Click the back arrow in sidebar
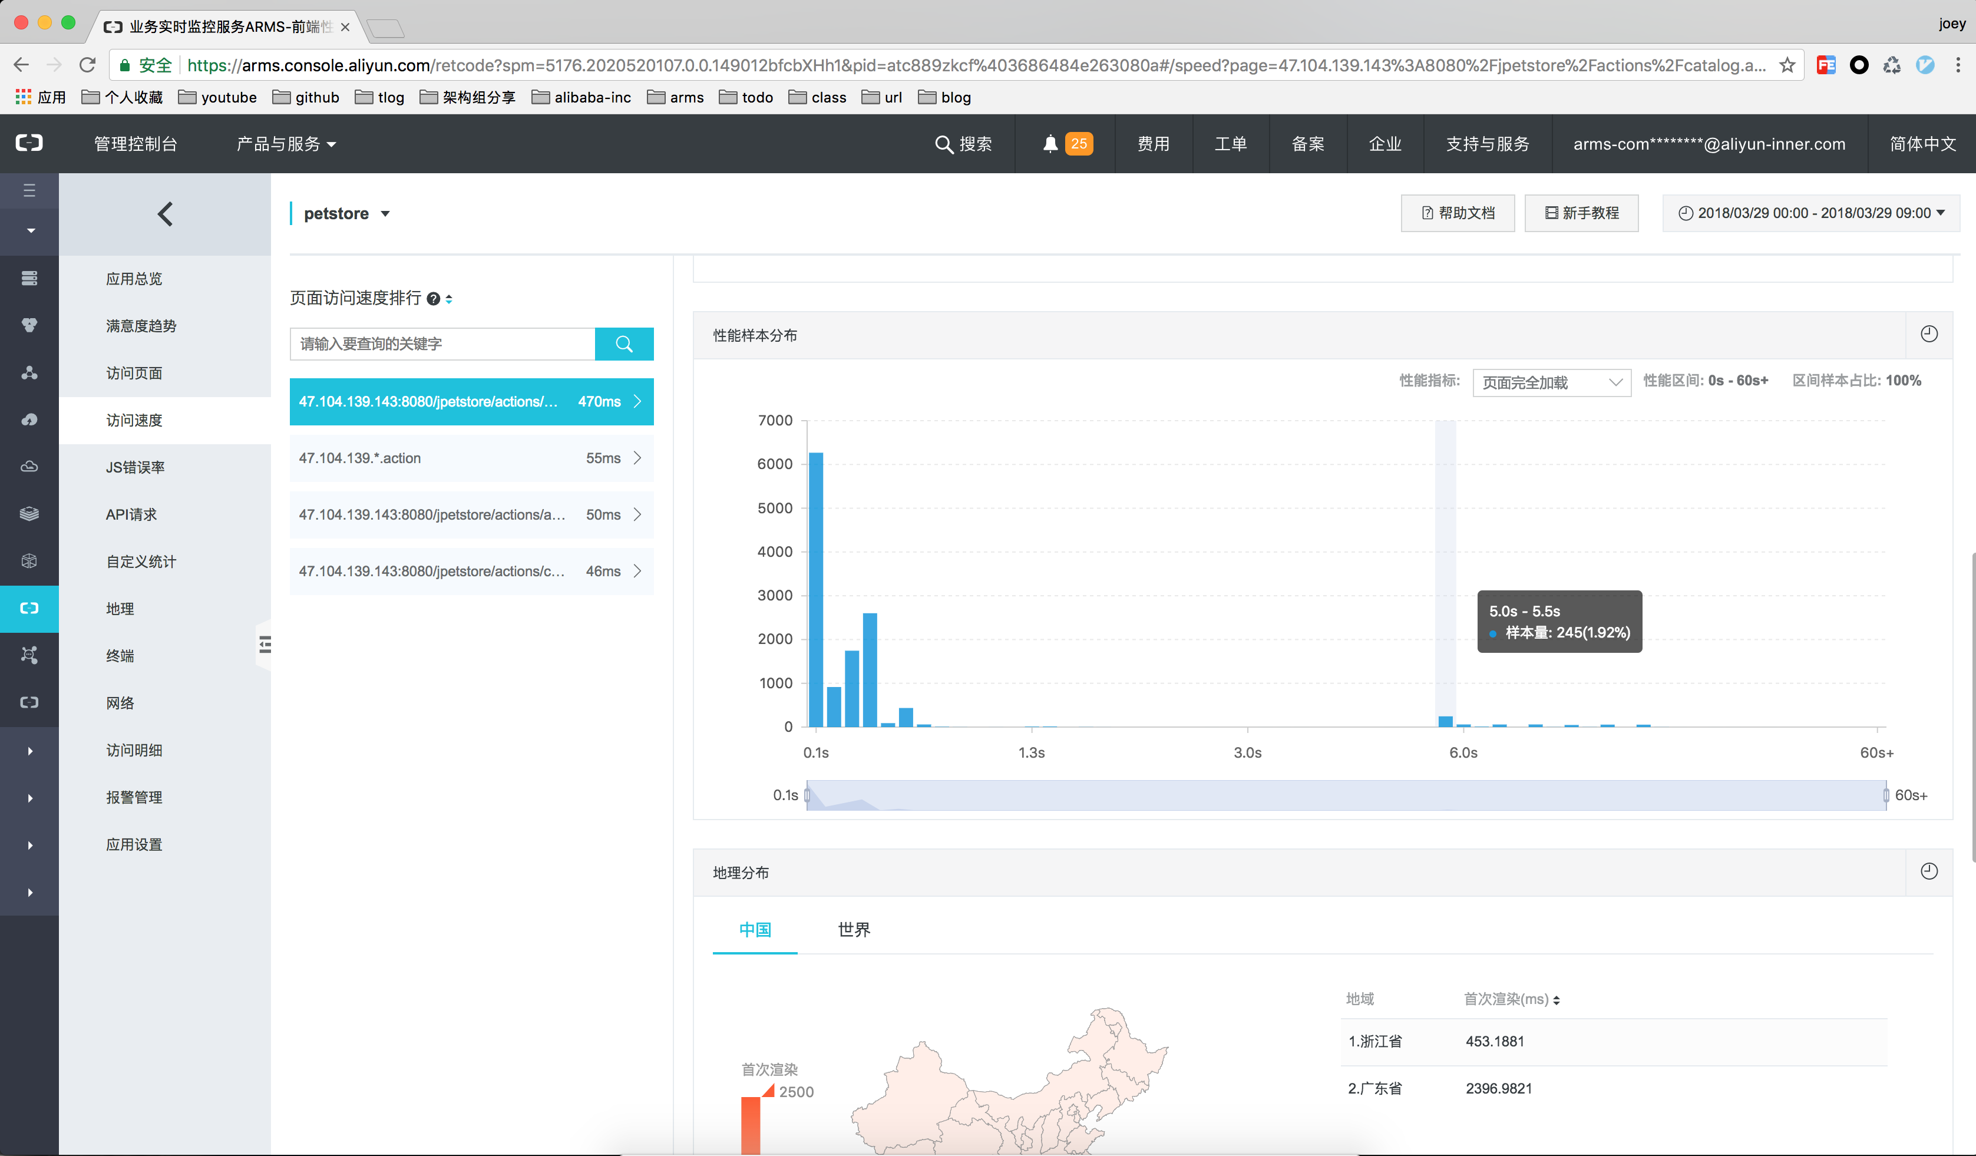Image resolution: width=1976 pixels, height=1156 pixels. pos(165,214)
